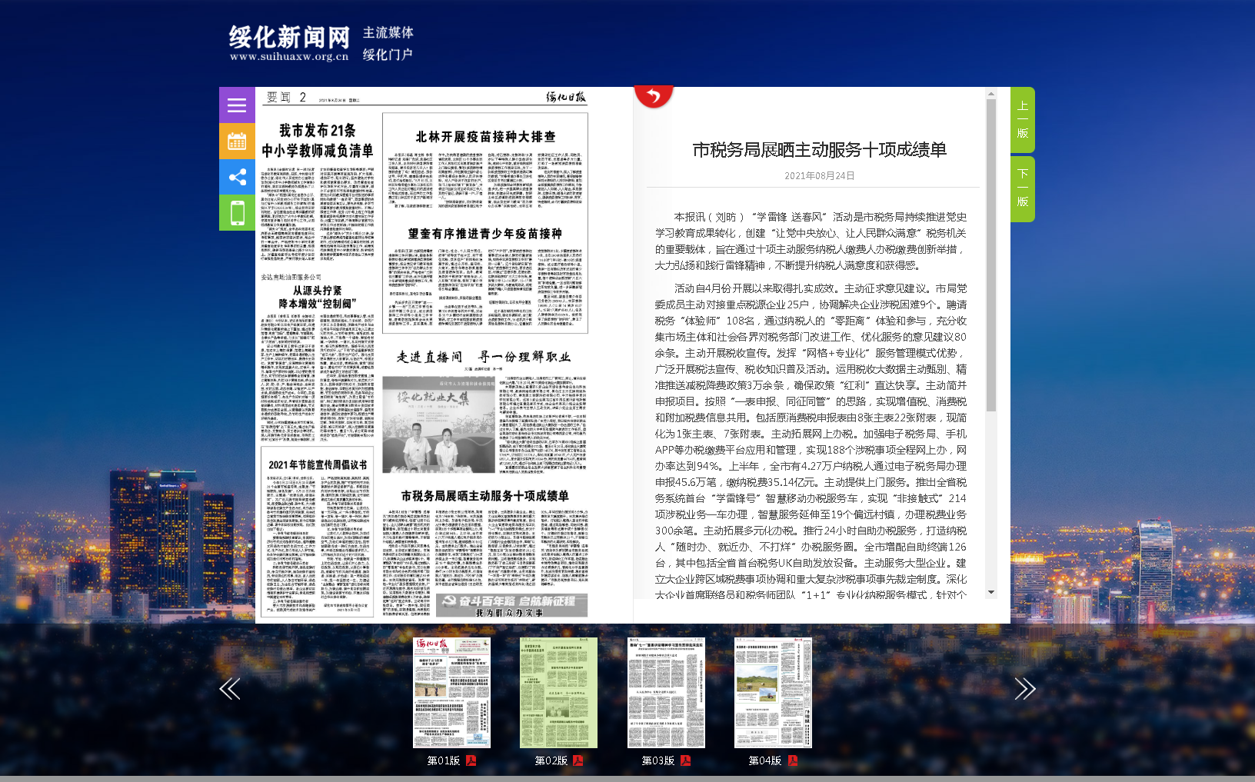The height and width of the screenshot is (782, 1255).
Task: Open the orange calendar date picker icon
Action: pos(237,141)
